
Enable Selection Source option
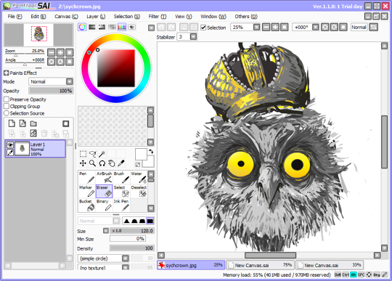point(7,113)
